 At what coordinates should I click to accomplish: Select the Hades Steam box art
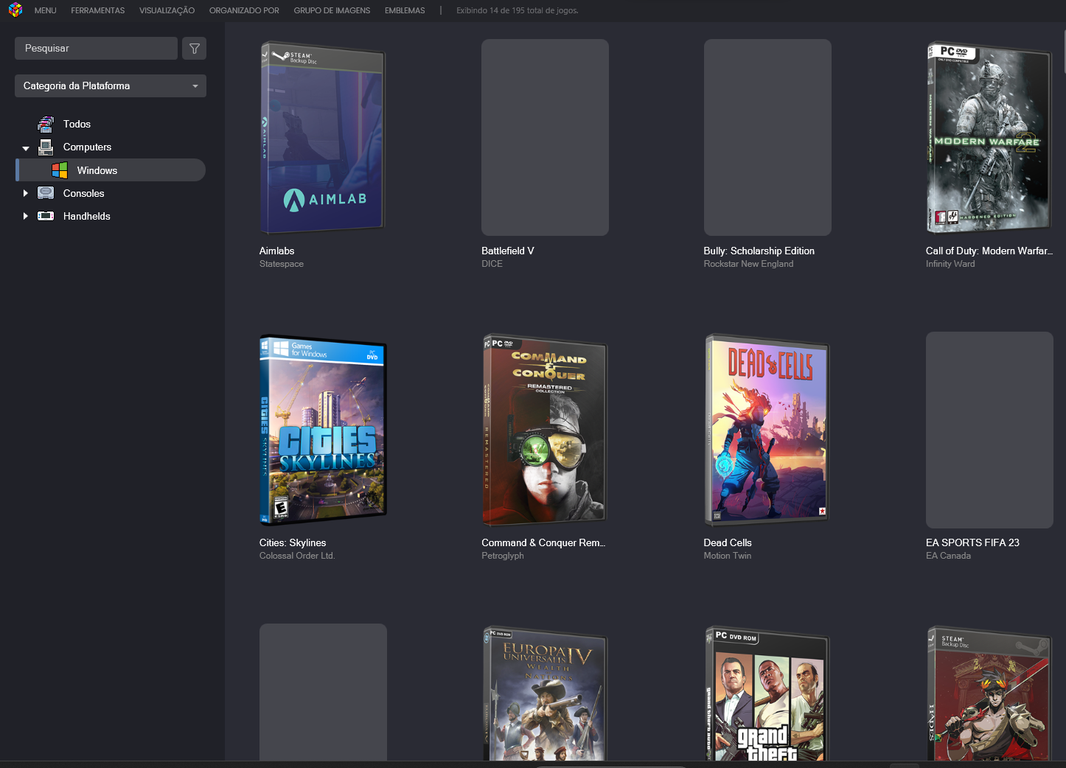989,693
